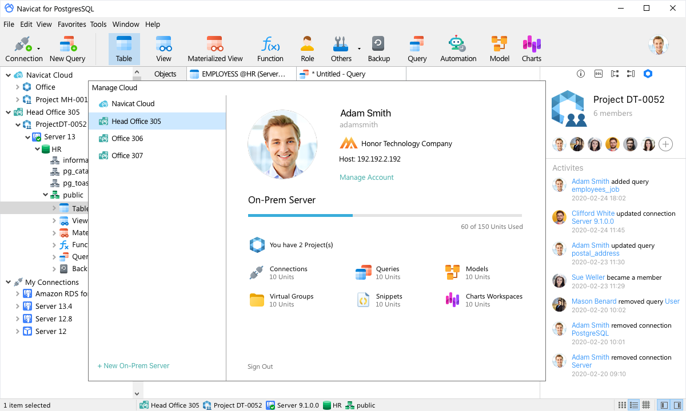Click the Models icon in On-Prem Server

point(452,272)
